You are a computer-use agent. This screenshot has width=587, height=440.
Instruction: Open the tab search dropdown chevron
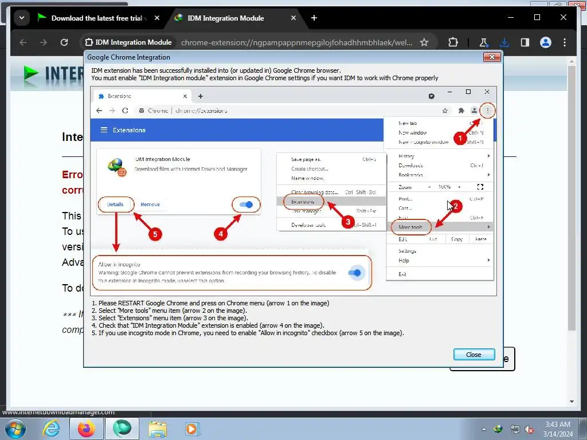point(22,18)
